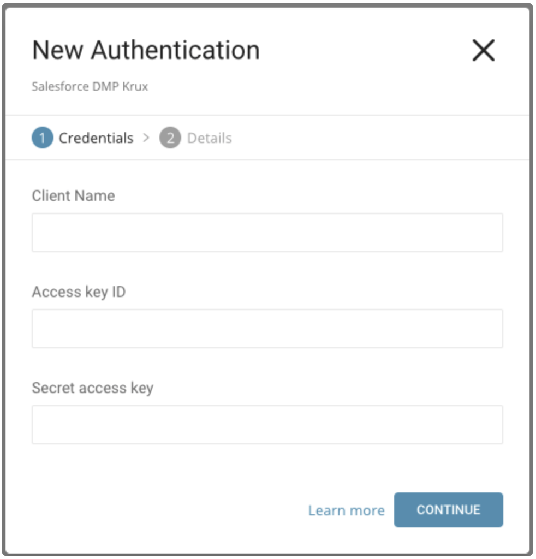Click the New Authentication heading

[146, 51]
